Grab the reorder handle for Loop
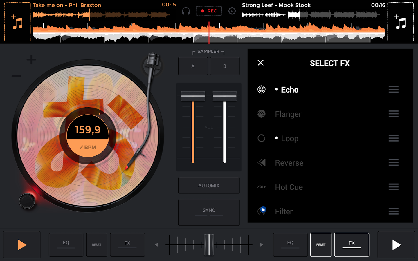 pos(394,138)
